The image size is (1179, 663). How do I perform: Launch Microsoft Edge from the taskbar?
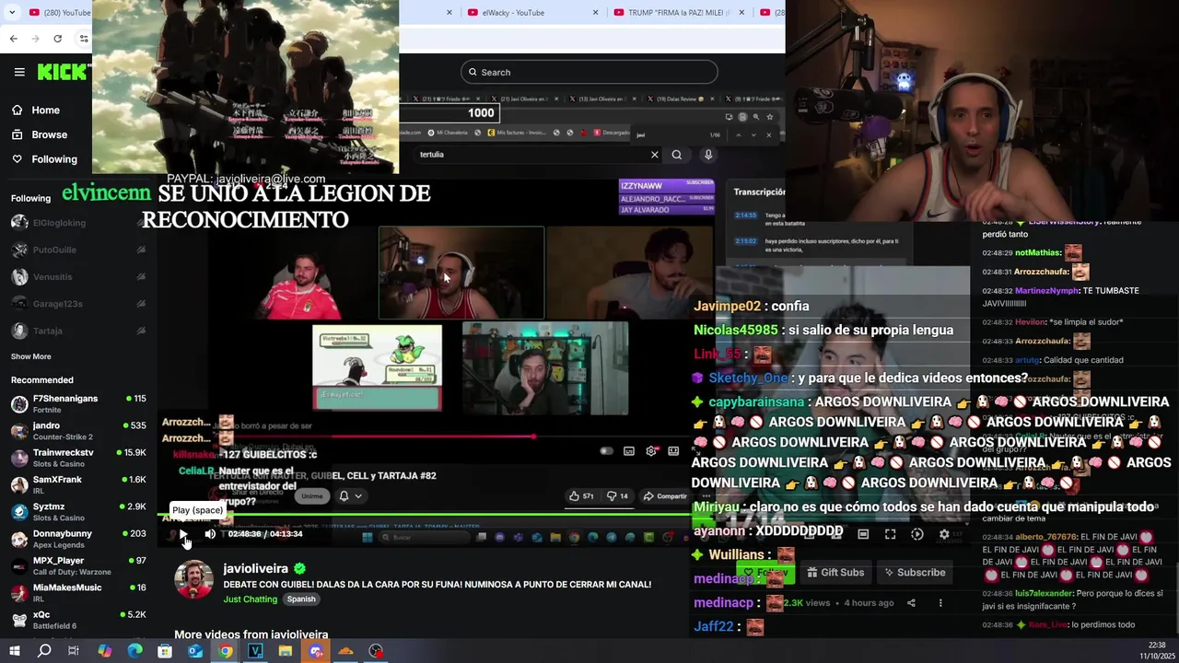[x=134, y=651]
